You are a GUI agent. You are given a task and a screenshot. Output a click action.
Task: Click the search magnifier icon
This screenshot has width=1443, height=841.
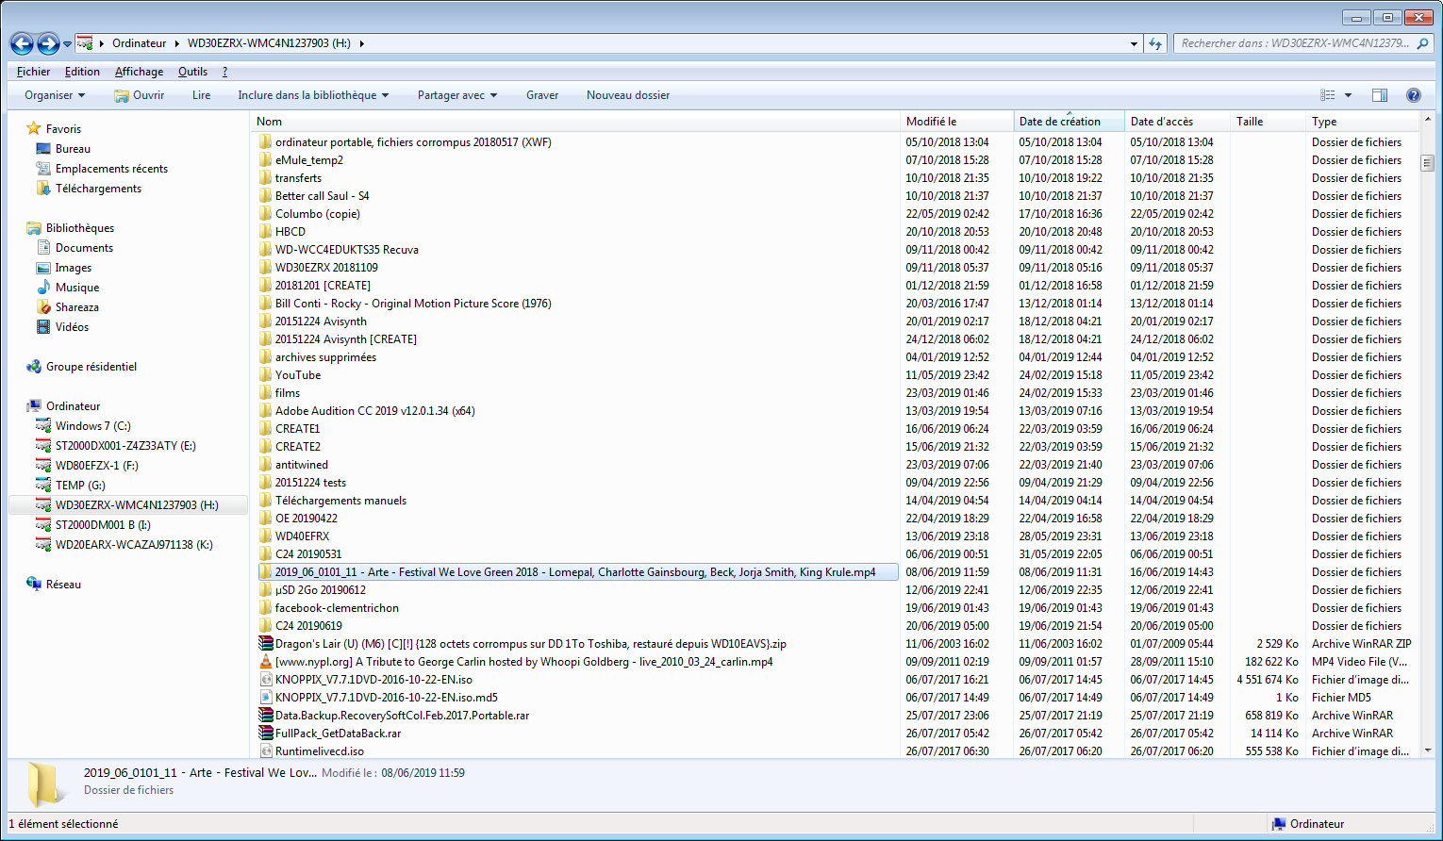(1423, 43)
